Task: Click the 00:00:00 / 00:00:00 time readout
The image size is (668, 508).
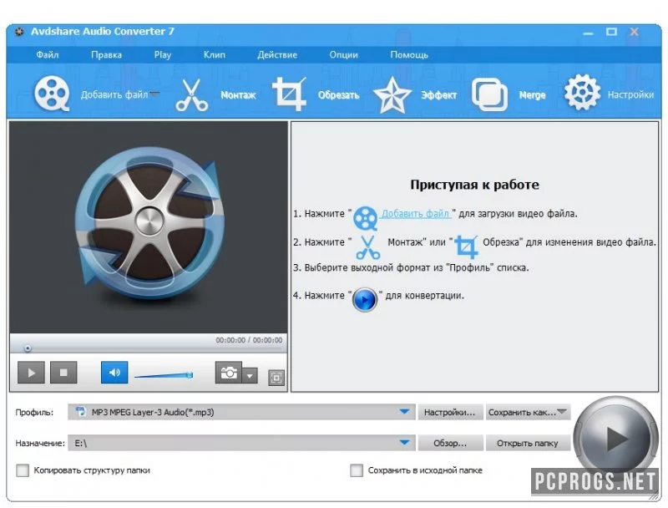Action: 249,340
